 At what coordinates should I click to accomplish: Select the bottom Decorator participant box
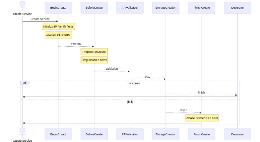237,134
